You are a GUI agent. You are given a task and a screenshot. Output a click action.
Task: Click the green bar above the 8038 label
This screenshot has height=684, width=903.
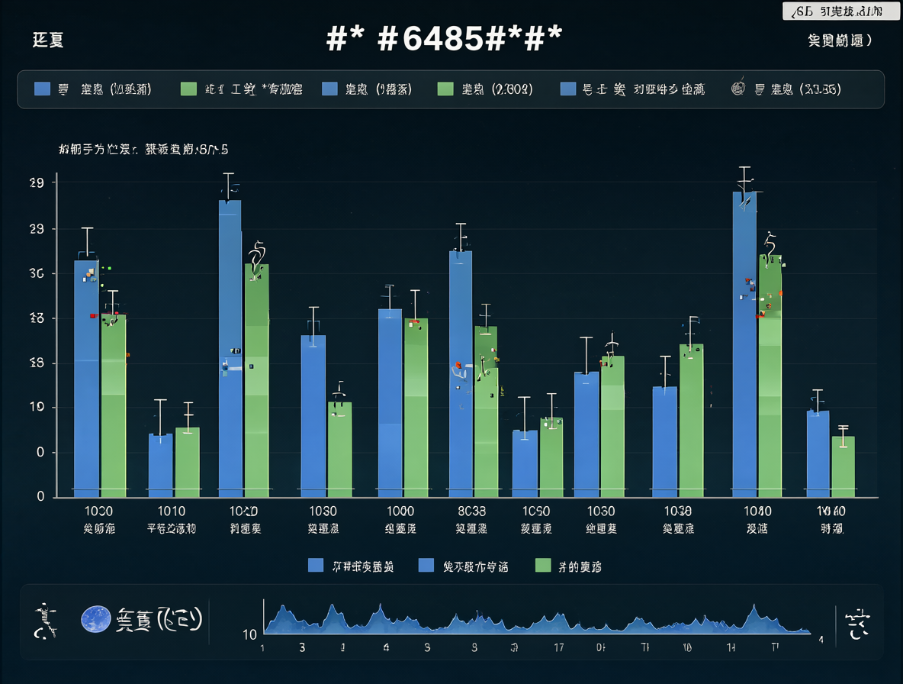coord(486,411)
